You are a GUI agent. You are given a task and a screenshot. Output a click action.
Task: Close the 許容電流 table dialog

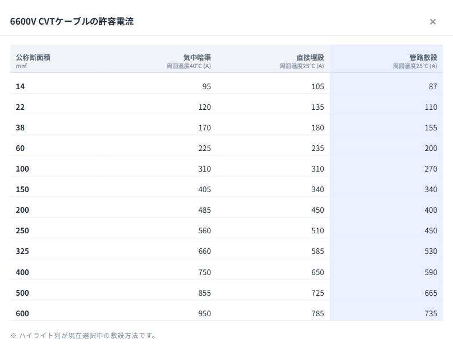coord(432,22)
